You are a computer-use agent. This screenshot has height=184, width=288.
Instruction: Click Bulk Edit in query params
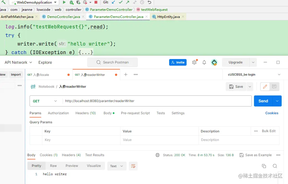[269, 131]
